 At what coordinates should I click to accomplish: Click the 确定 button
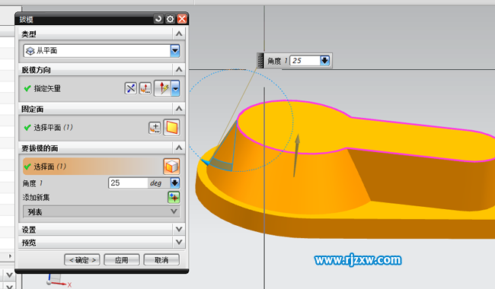pos(82,260)
